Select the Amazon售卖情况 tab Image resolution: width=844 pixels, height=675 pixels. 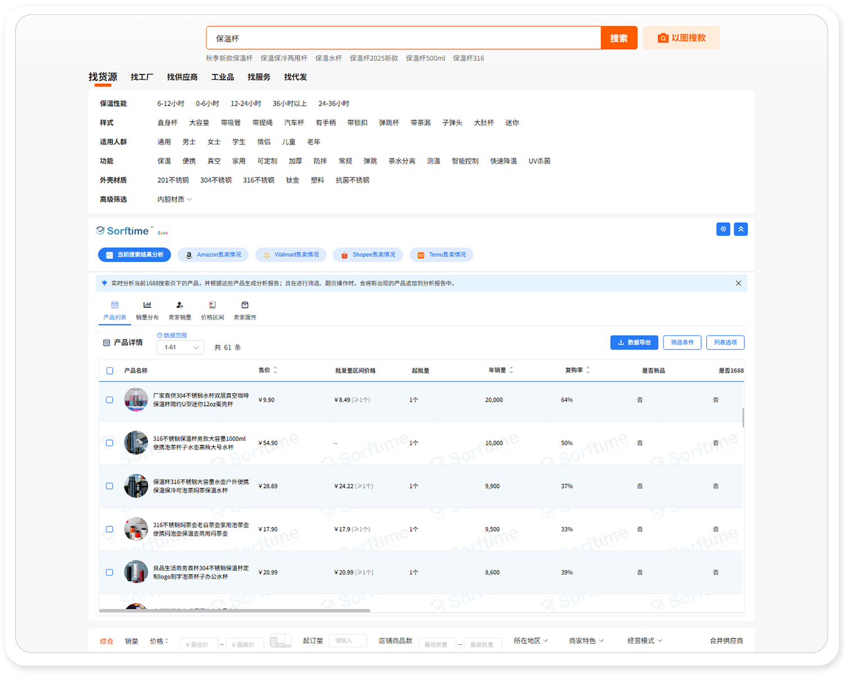point(213,255)
